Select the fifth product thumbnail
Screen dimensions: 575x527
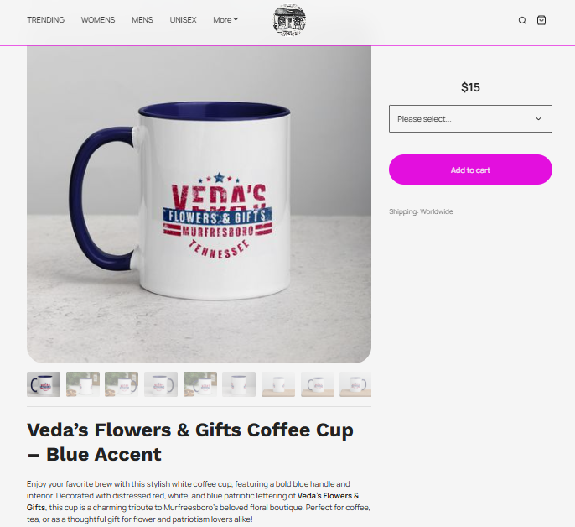(x=200, y=384)
